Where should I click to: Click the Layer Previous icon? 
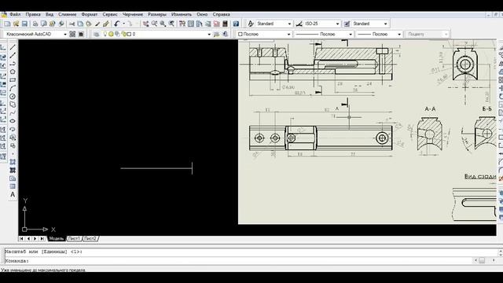pos(226,34)
